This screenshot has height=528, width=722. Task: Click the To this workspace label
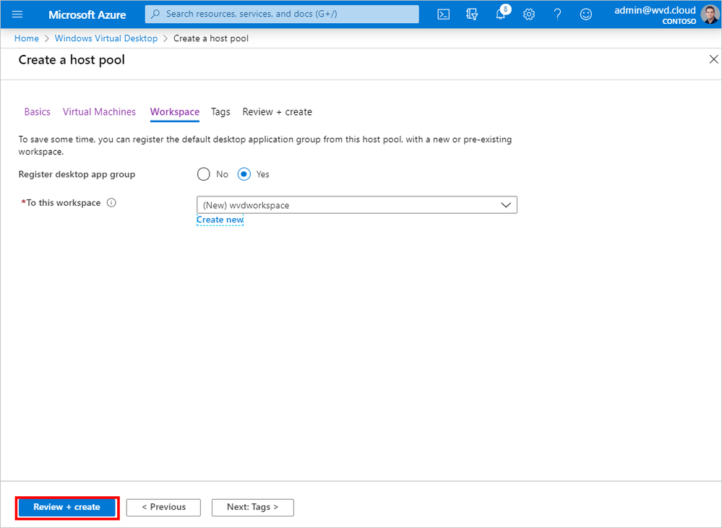pos(63,203)
